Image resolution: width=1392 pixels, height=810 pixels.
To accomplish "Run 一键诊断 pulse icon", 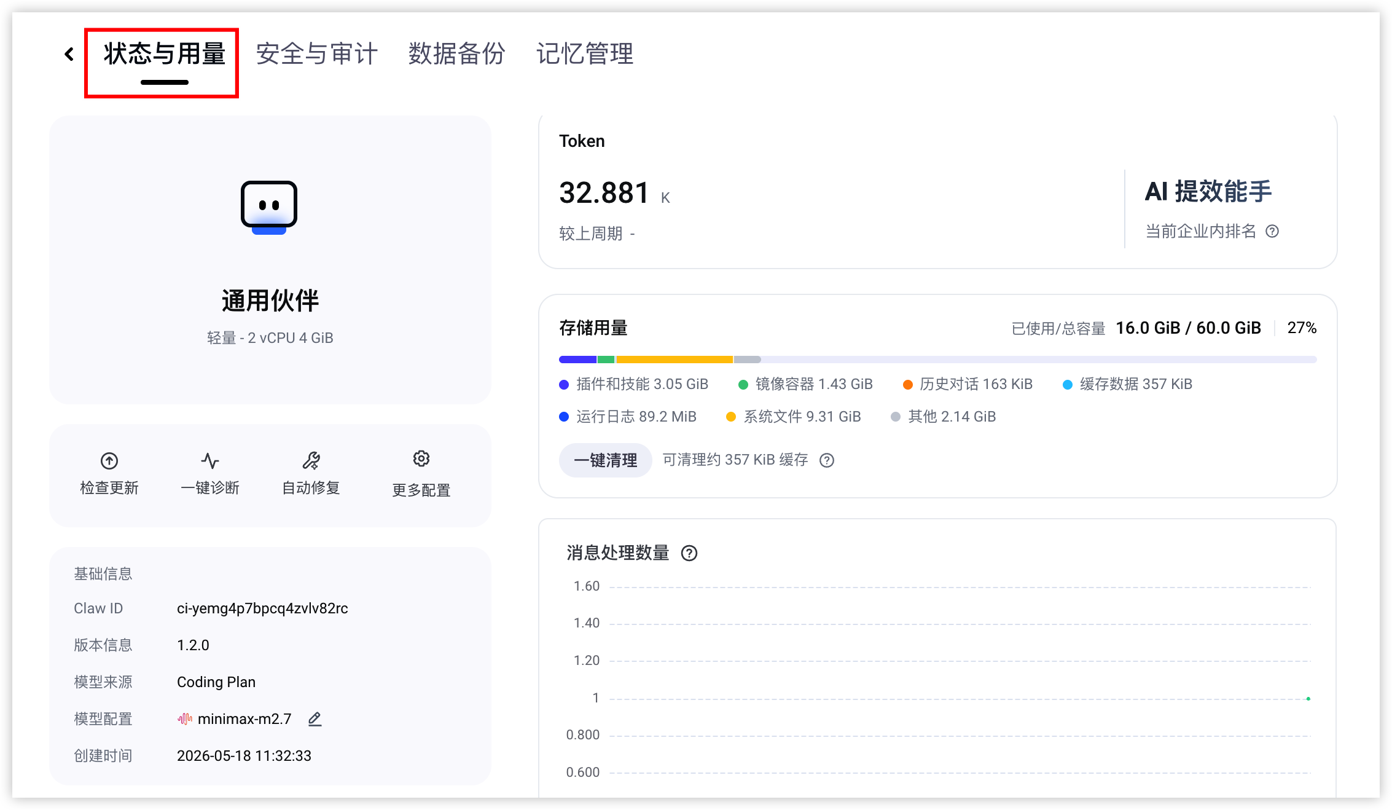I will [x=210, y=460].
